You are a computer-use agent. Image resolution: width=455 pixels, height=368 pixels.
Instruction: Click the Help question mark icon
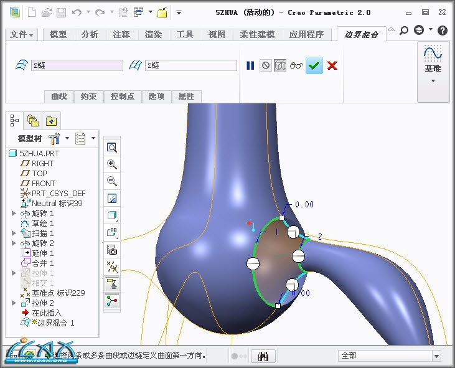coord(443,30)
